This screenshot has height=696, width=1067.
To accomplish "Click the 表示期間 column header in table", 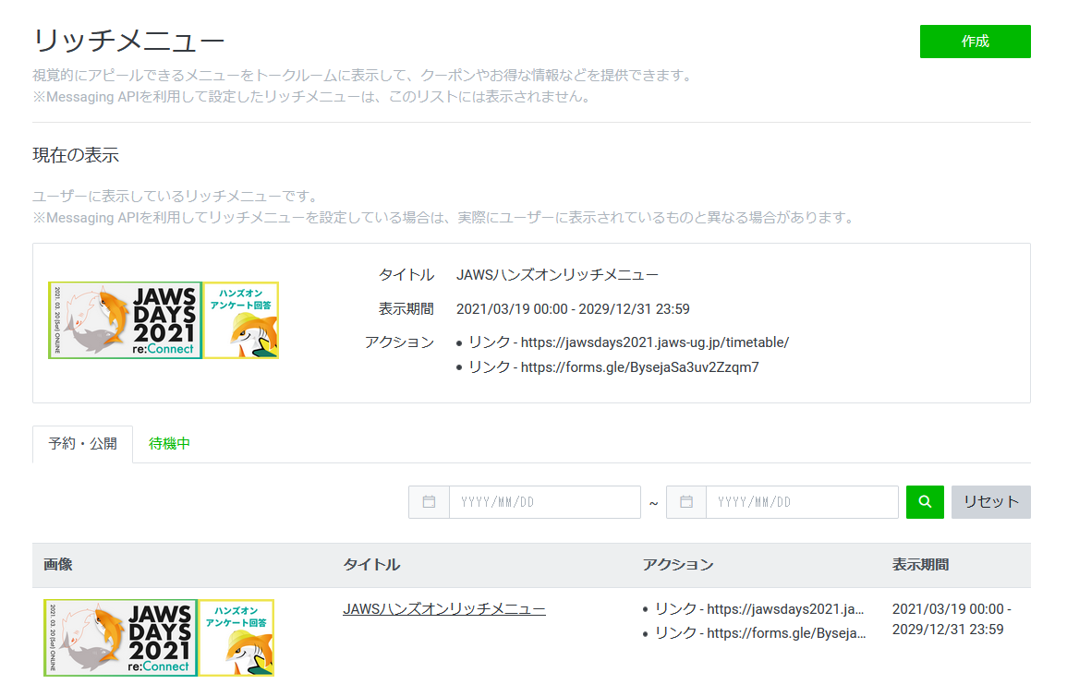I will pos(920,564).
